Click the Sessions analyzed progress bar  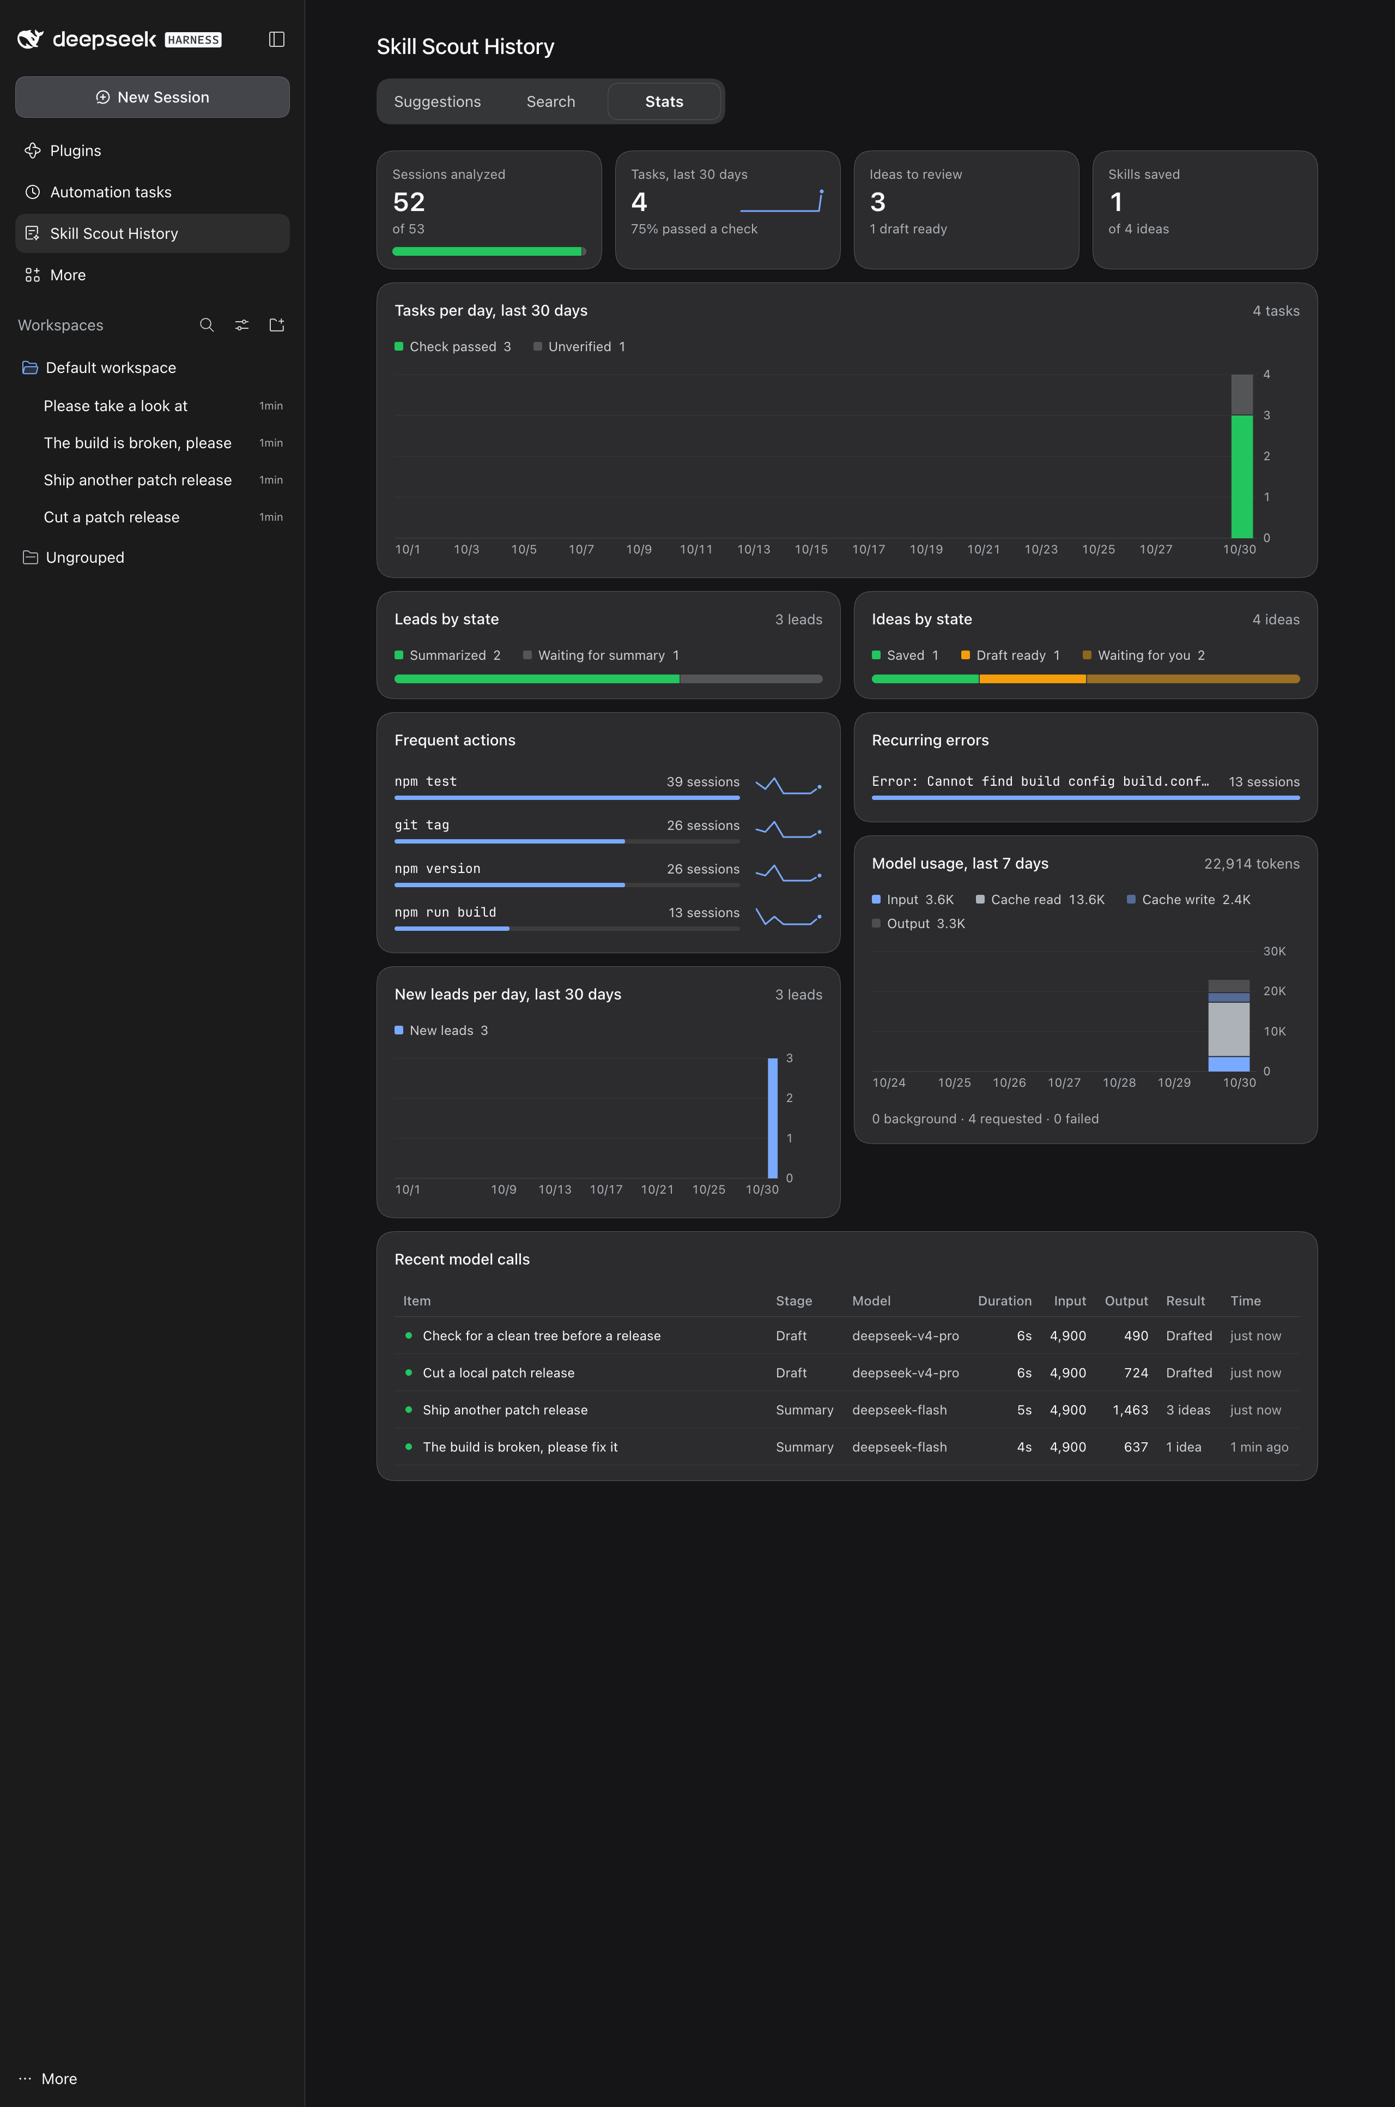coord(489,251)
